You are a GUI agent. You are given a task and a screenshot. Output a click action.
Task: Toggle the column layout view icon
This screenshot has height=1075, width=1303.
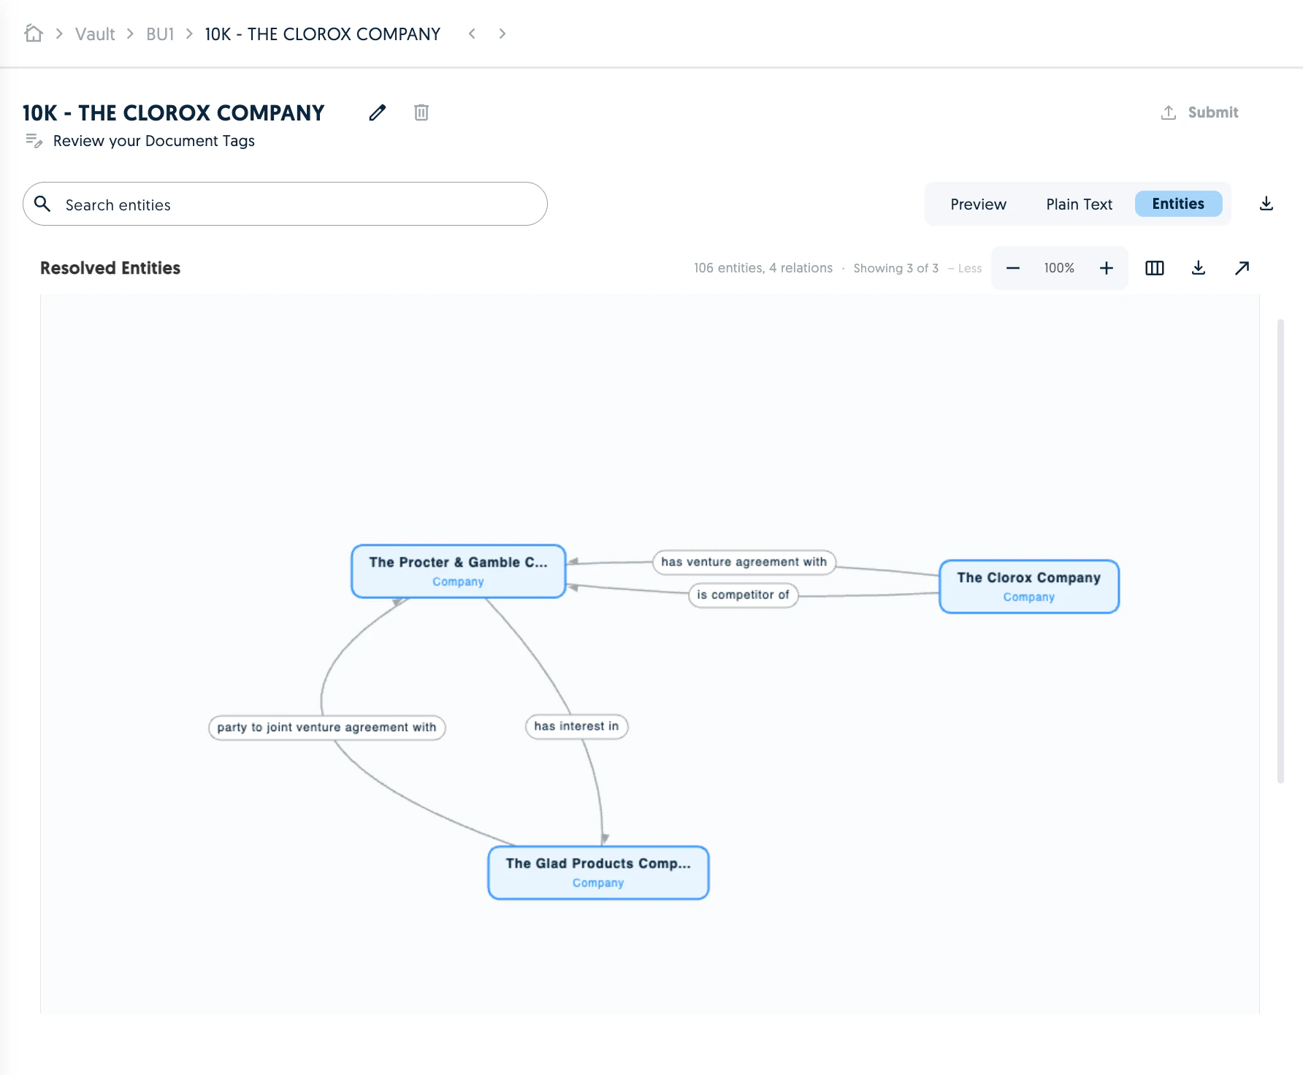pos(1155,268)
